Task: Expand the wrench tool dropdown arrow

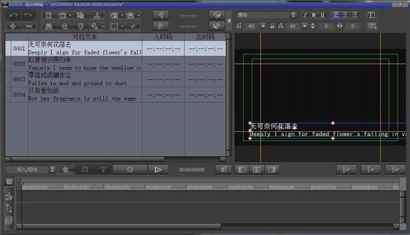Action: 102,26
